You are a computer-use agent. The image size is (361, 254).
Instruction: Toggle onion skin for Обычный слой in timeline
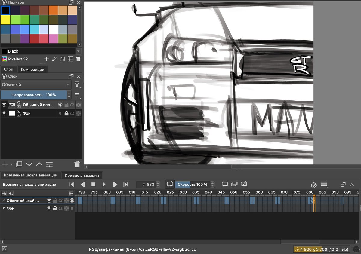coord(72,200)
